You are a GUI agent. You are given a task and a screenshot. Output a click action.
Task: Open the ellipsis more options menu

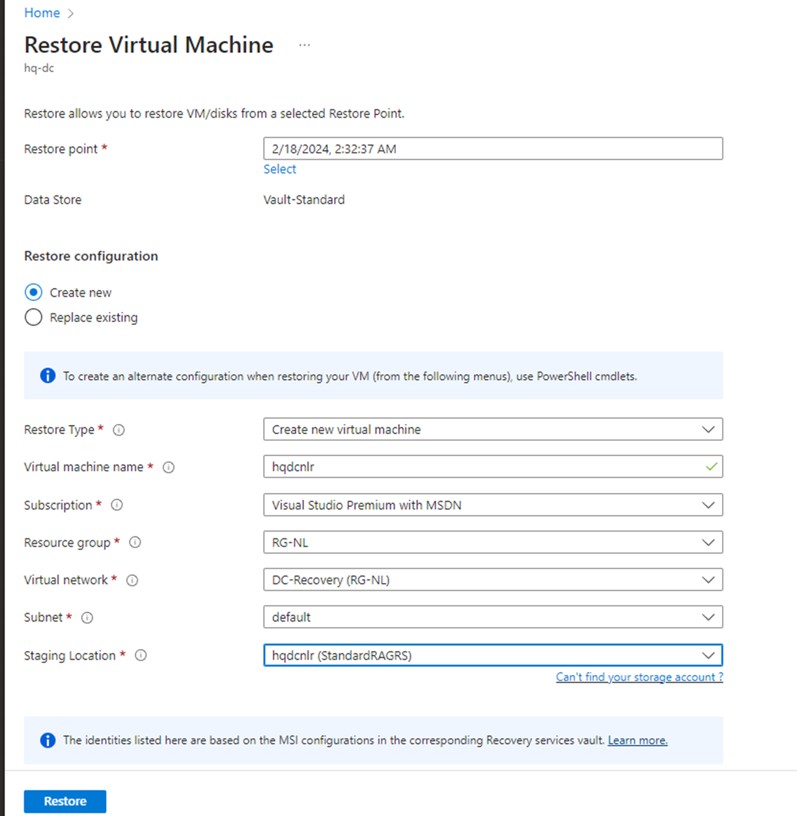(304, 45)
